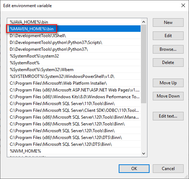Open Edit text... mode
Image resolution: width=189 pixels, height=179 pixels.
[168, 116]
